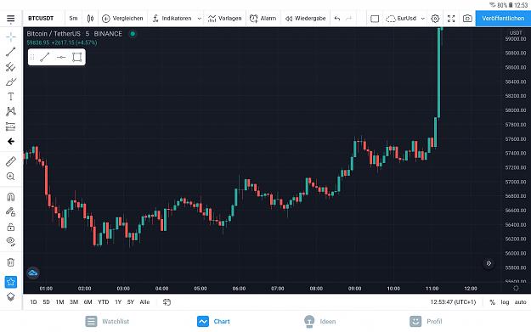Image resolution: width=531 pixels, height=332 pixels.
Task: Switch to the Watchlist tab
Action: click(x=107, y=321)
